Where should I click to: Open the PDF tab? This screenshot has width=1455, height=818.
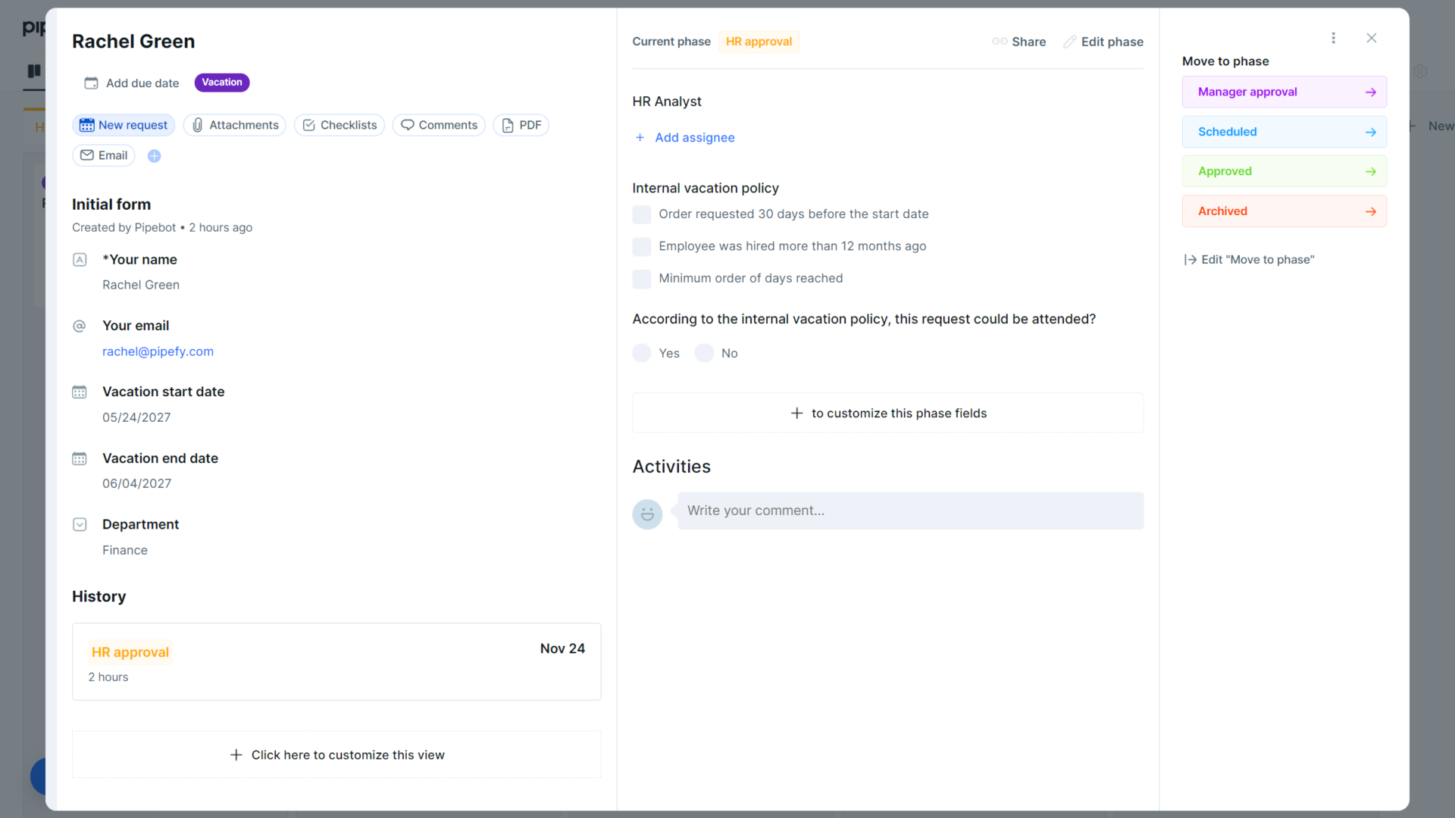point(521,125)
